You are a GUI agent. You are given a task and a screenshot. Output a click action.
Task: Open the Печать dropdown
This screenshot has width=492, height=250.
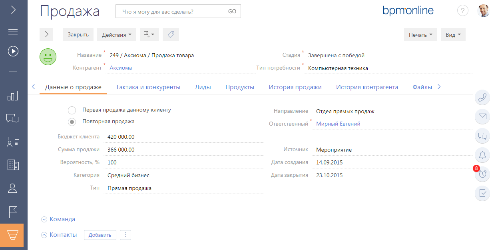point(420,34)
